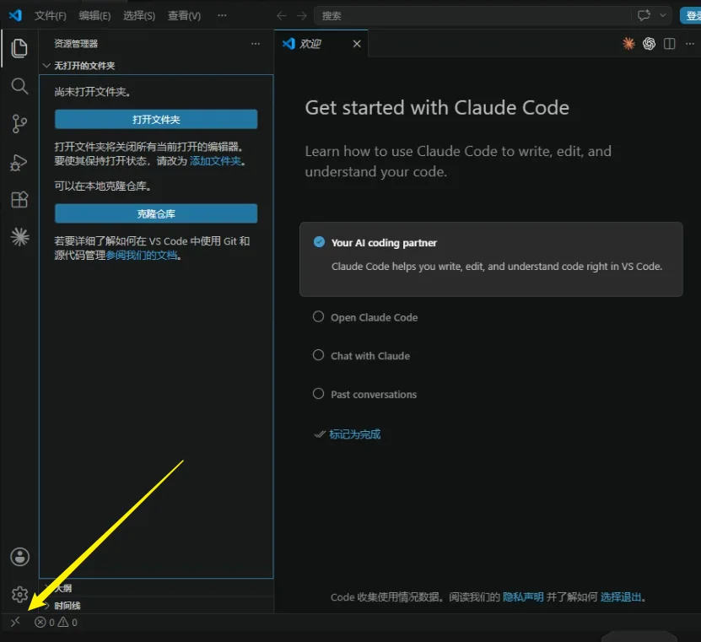
Task: Open the Explorer view in activity bar
Action: 19,48
